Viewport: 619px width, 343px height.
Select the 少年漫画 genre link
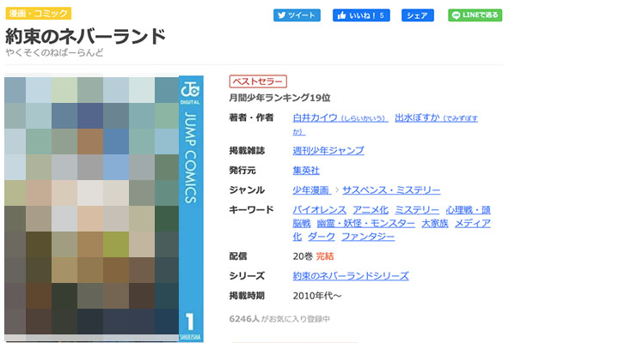(311, 190)
